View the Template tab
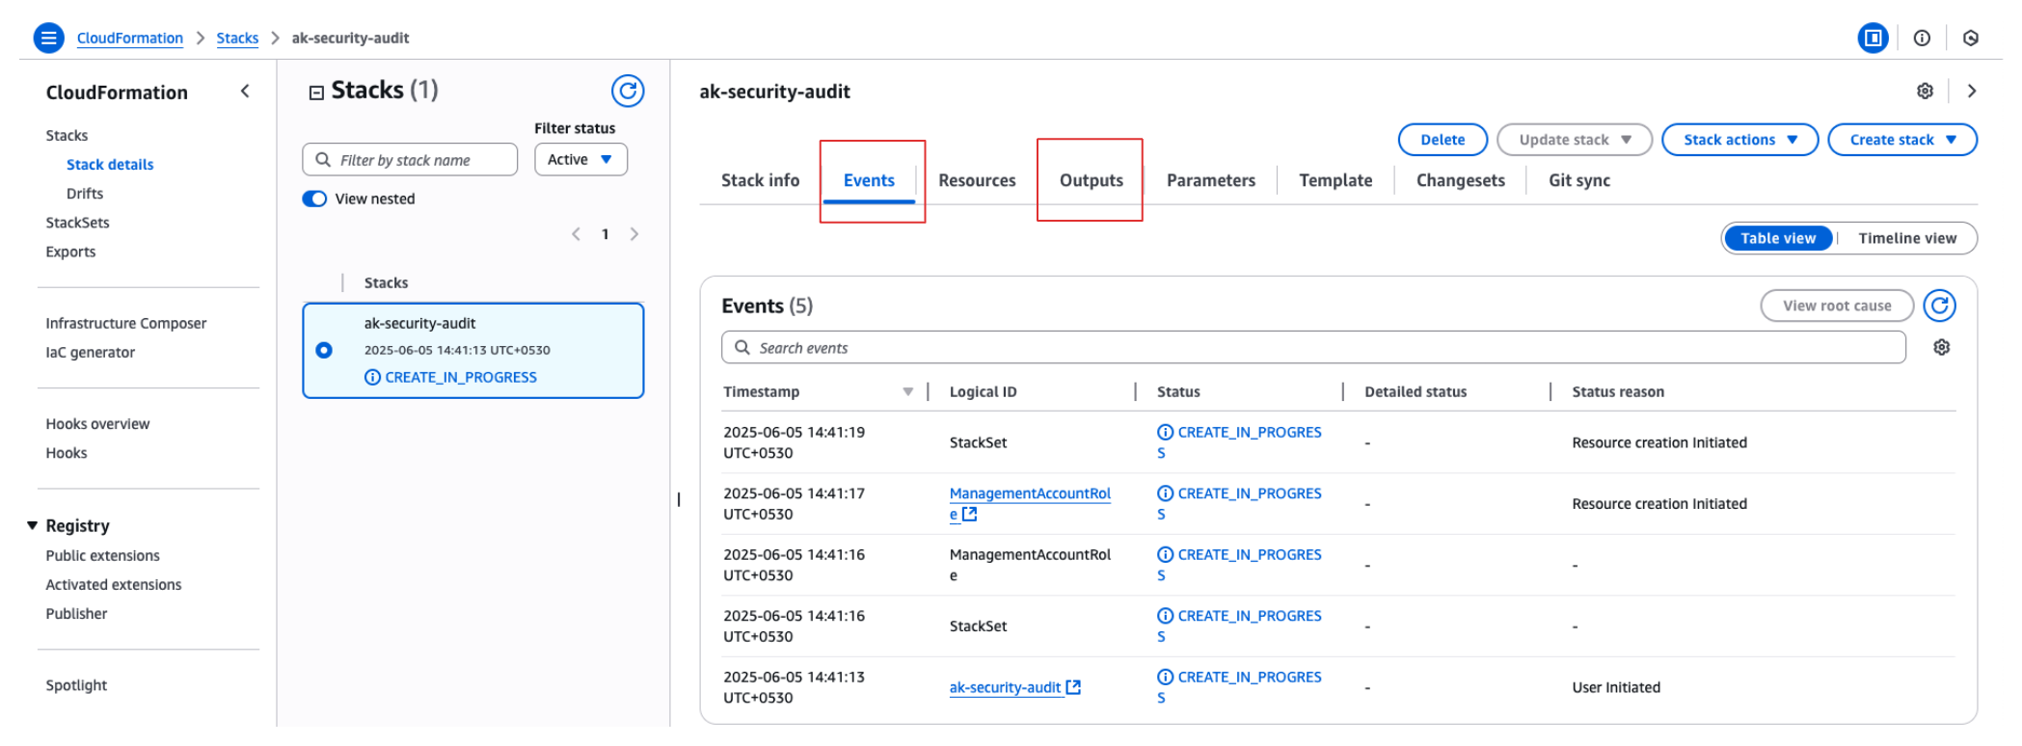This screenshot has height=746, width=2022. [1335, 180]
